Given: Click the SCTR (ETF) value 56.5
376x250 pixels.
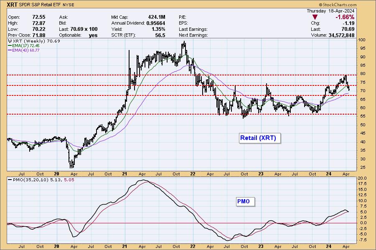Looking at the screenshot, I should (160, 35).
